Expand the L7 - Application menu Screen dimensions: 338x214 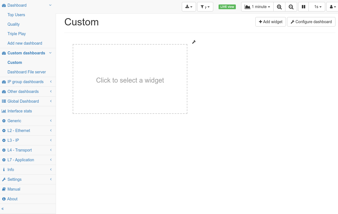coord(28,160)
